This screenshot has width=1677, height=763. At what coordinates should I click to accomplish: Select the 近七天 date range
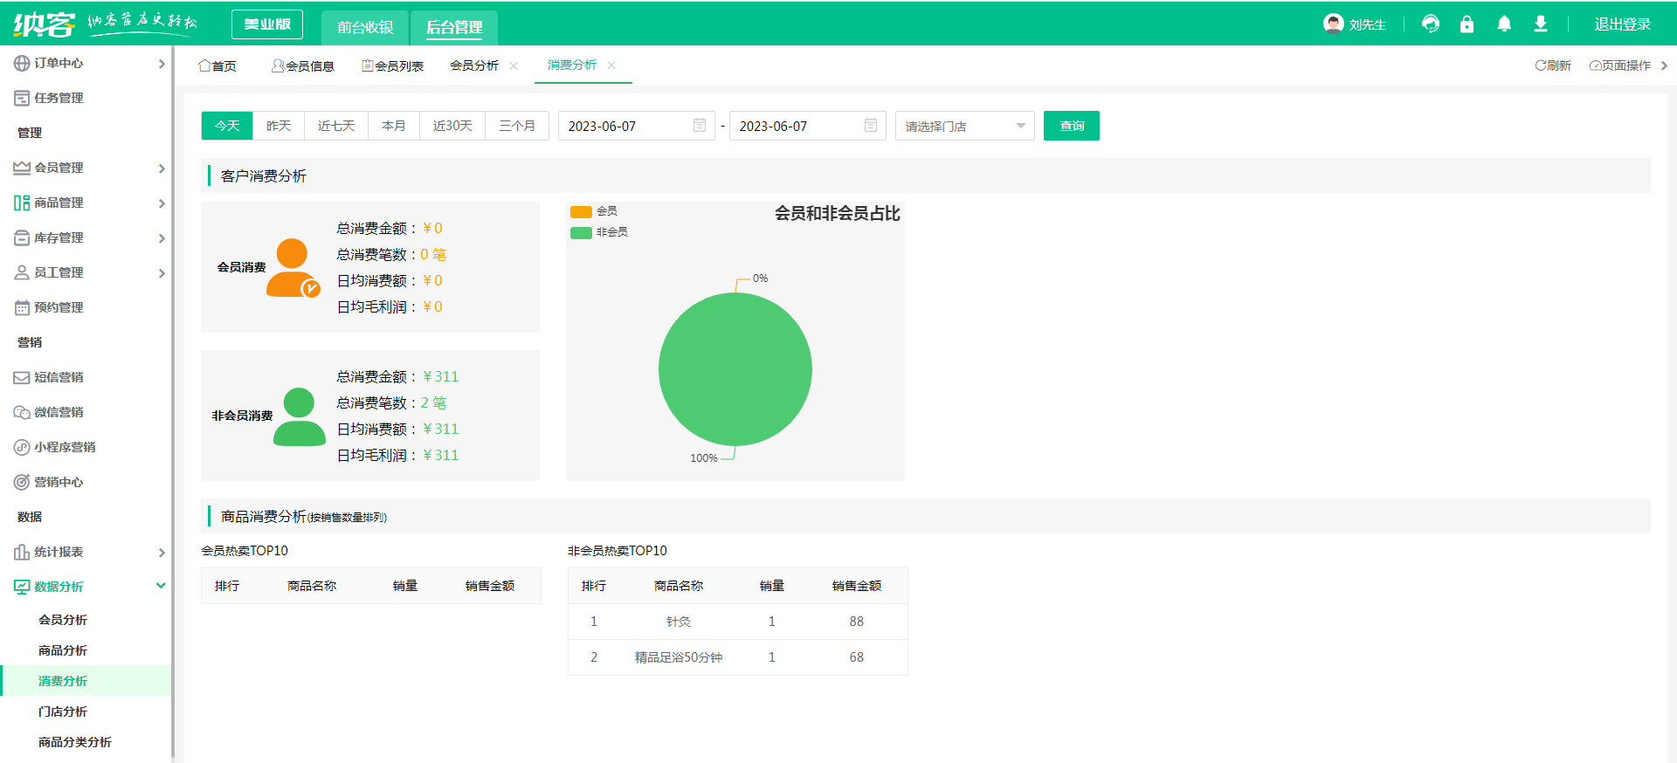pos(336,126)
